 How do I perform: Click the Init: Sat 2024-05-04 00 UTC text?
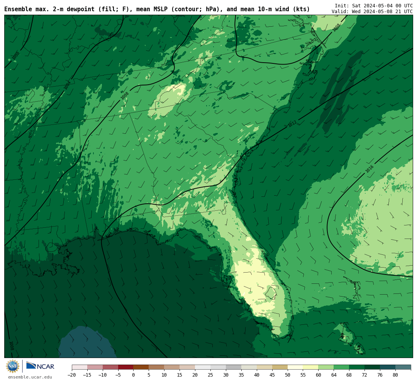[374, 5]
